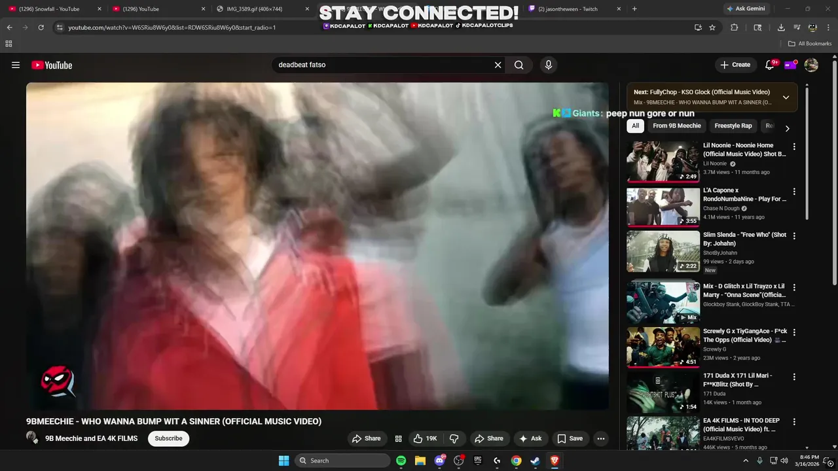Open EA 4K FILMS - IN TOO DEEP title

(x=740, y=425)
